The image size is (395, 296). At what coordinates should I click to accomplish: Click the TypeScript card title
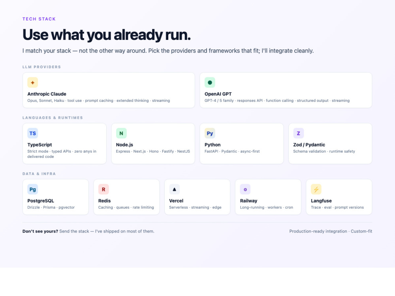tap(39, 145)
